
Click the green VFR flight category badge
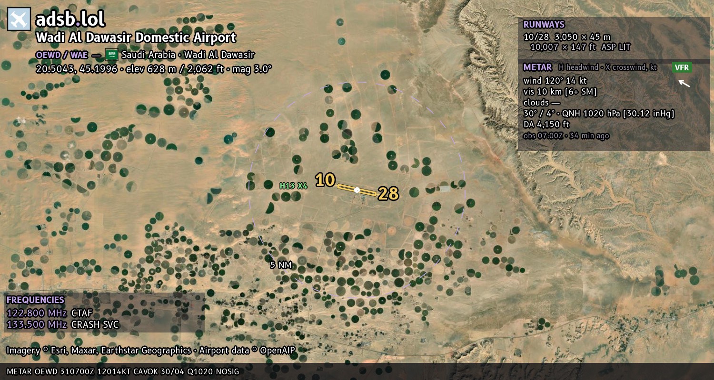click(x=682, y=67)
